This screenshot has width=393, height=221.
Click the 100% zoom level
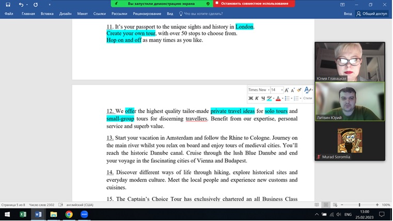(x=386, y=204)
